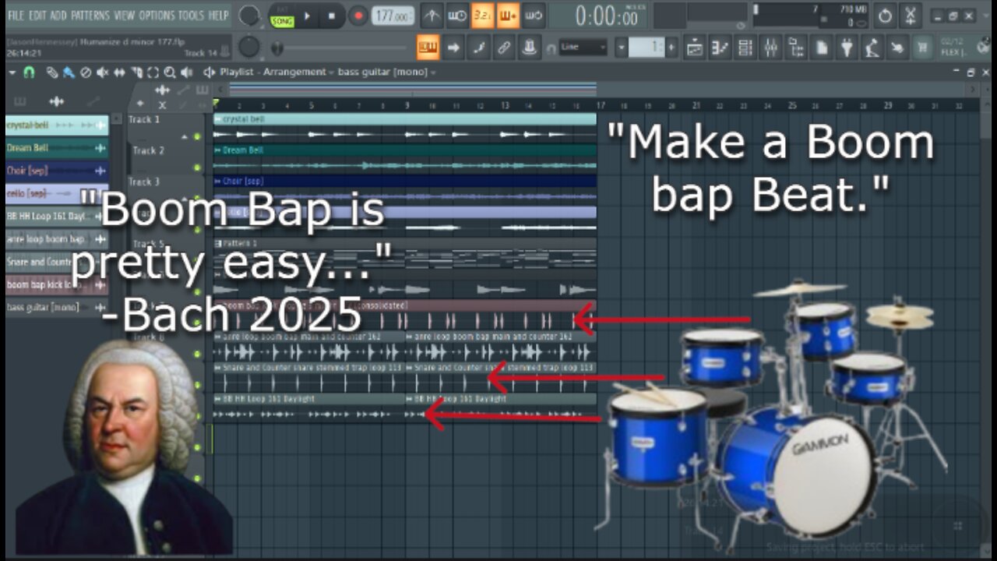Image resolution: width=997 pixels, height=561 pixels.
Task: Open the Line snap dropdown
Action: [583, 48]
